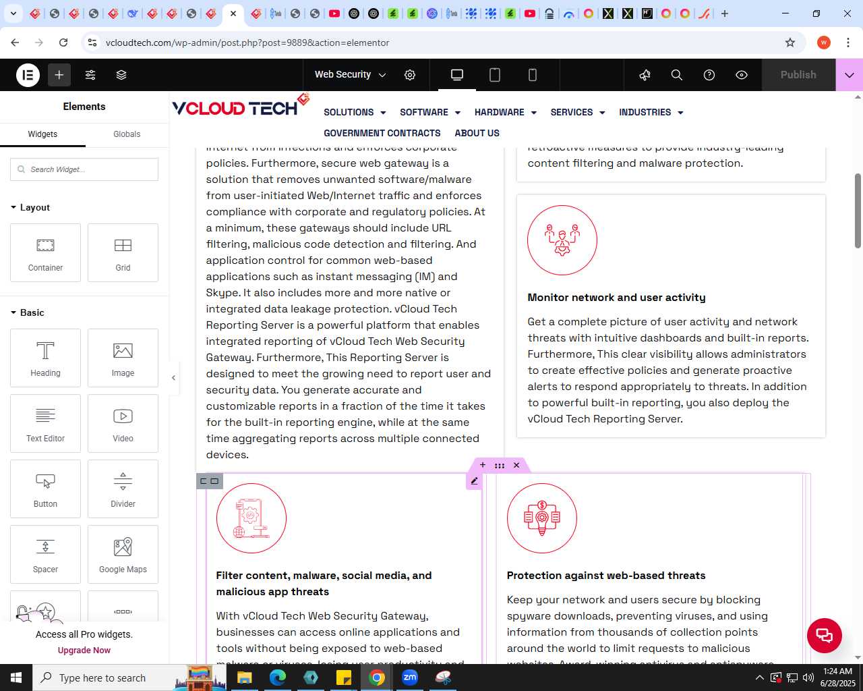Open the Structure layers icon
This screenshot has width=863, height=691.
tap(121, 75)
